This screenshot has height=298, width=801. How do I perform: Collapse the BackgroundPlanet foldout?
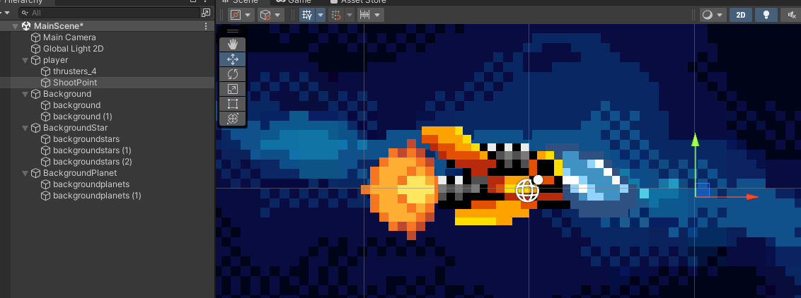(25, 173)
